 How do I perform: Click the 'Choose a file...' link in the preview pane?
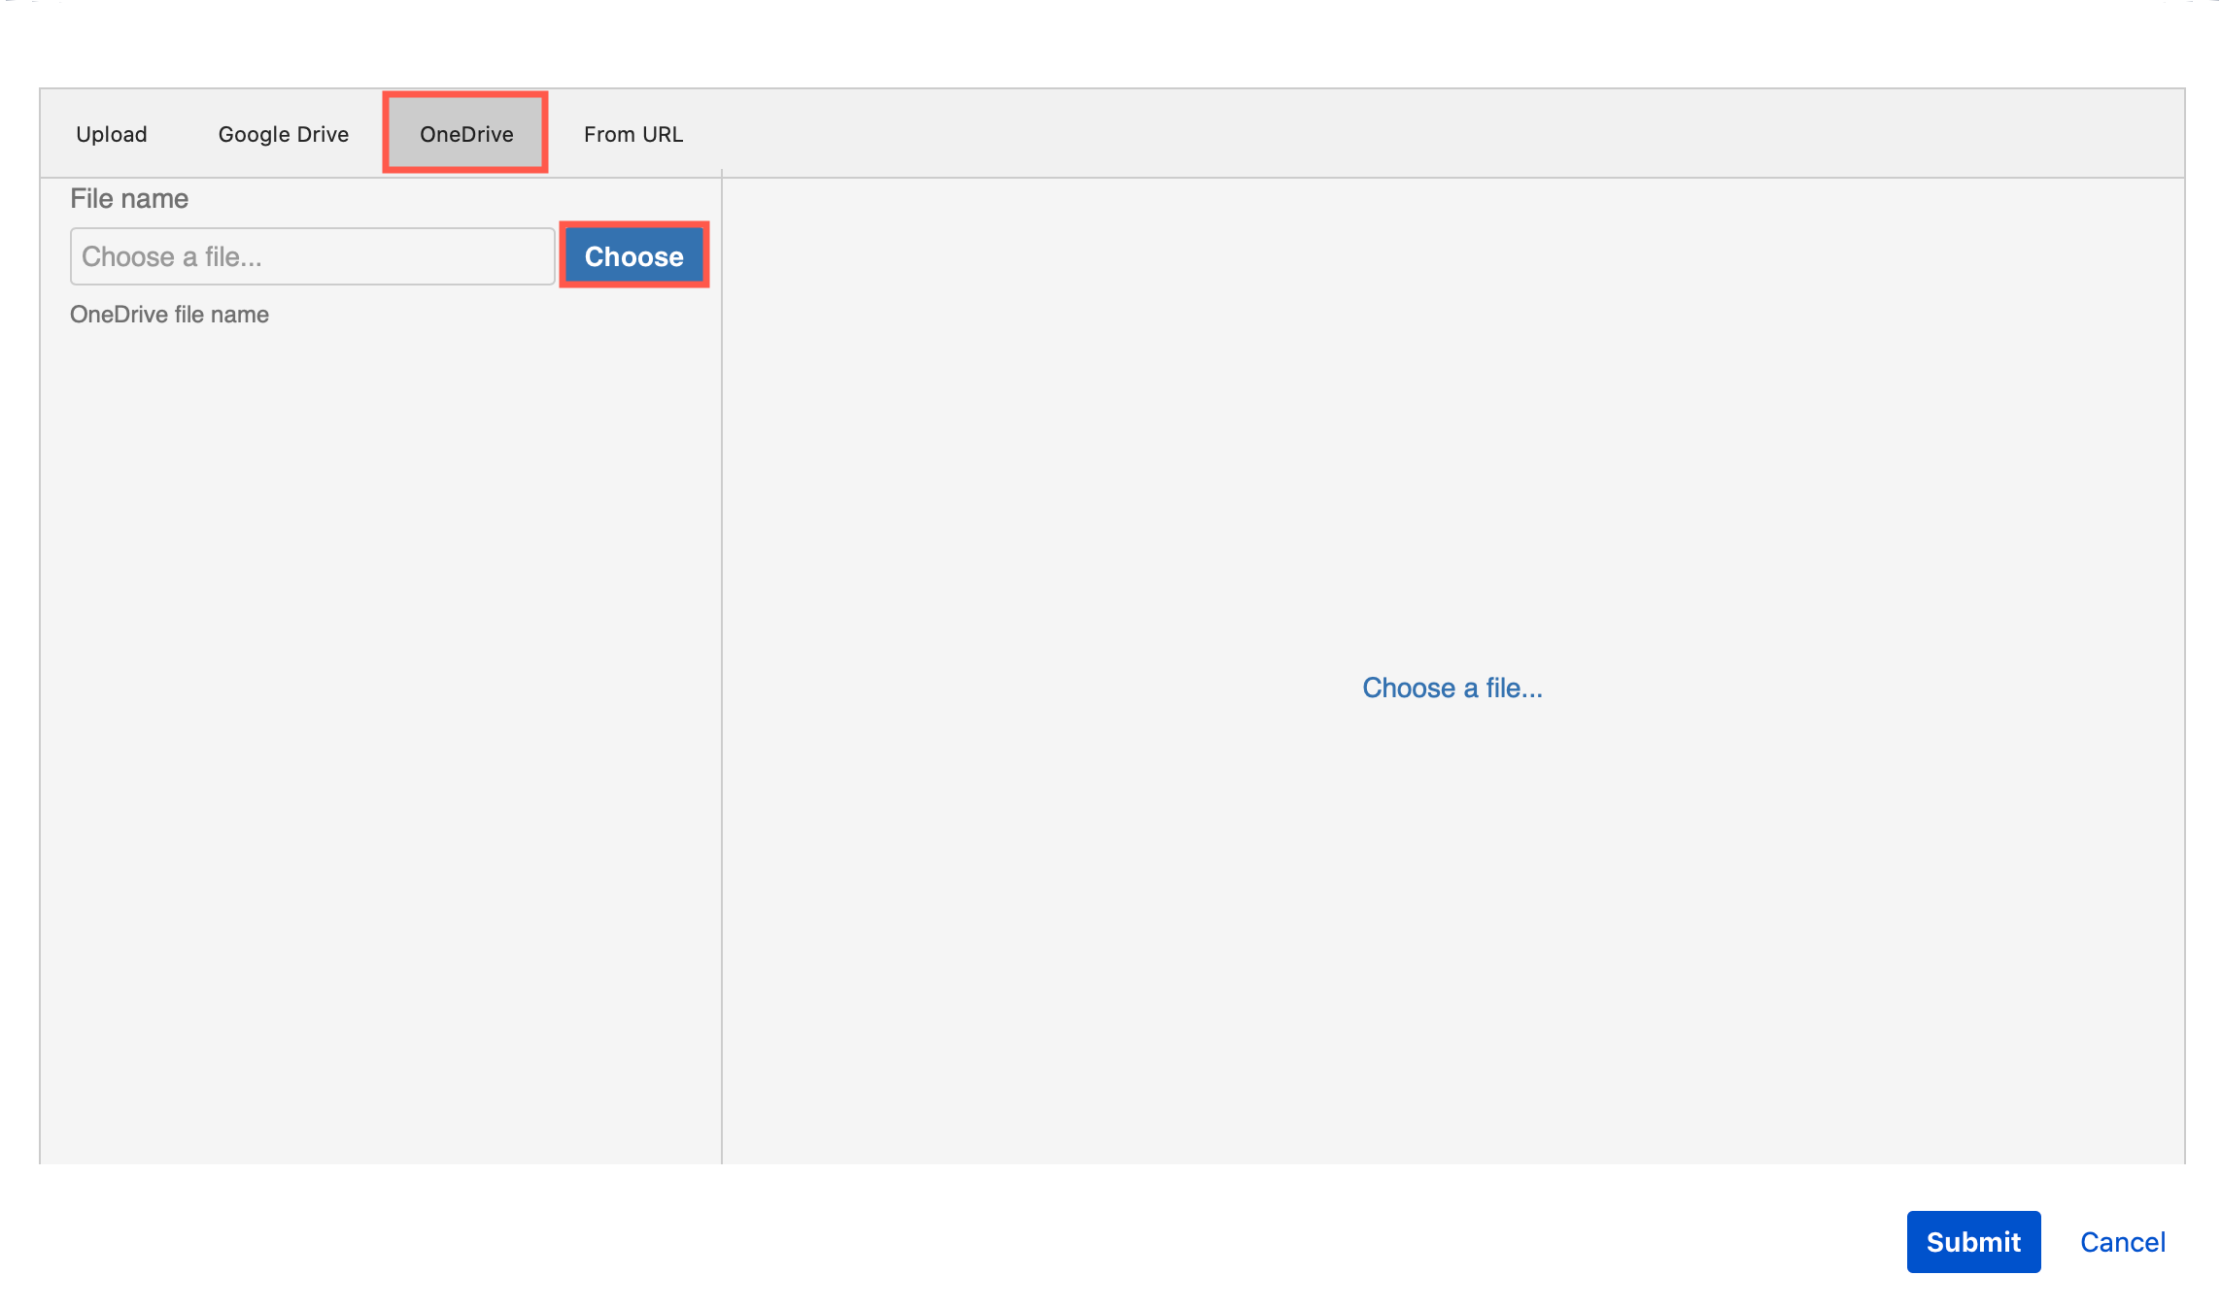(1452, 688)
